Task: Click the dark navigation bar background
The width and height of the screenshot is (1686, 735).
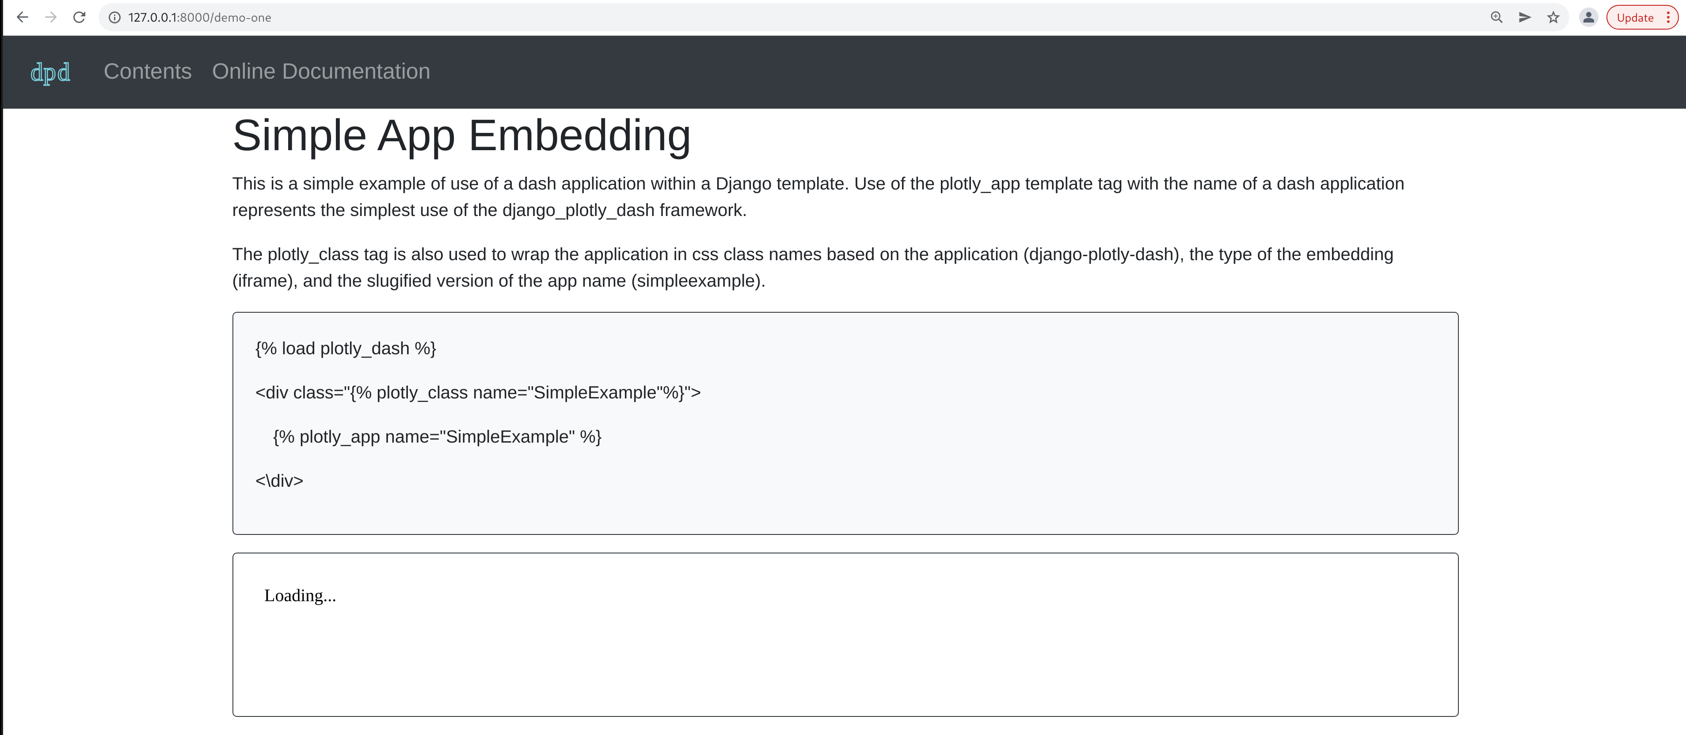Action: coord(982,72)
